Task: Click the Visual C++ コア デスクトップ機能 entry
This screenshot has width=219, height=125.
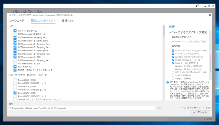Action: pyautogui.click(x=190, y=41)
